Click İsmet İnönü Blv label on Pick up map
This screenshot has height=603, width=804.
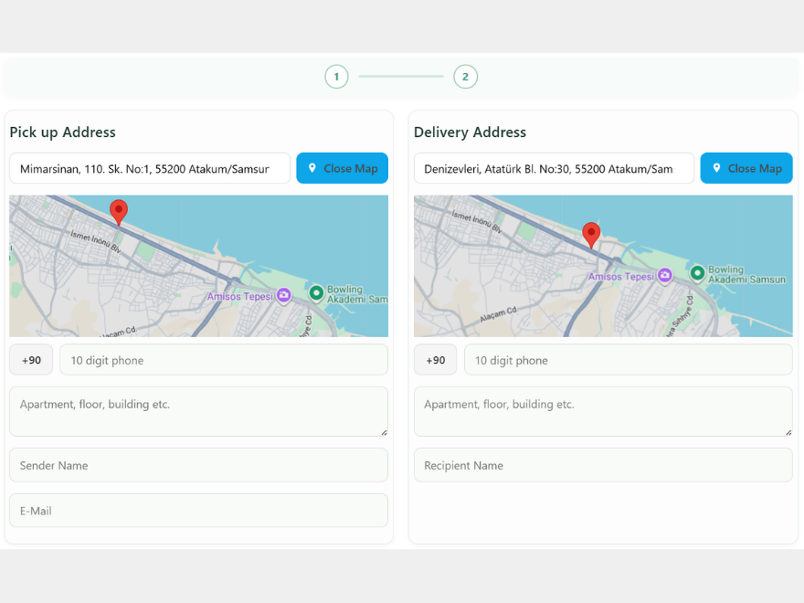tap(96, 242)
